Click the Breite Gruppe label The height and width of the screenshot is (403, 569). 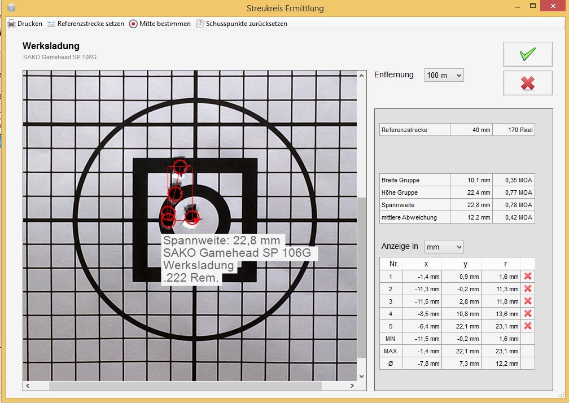pos(400,180)
